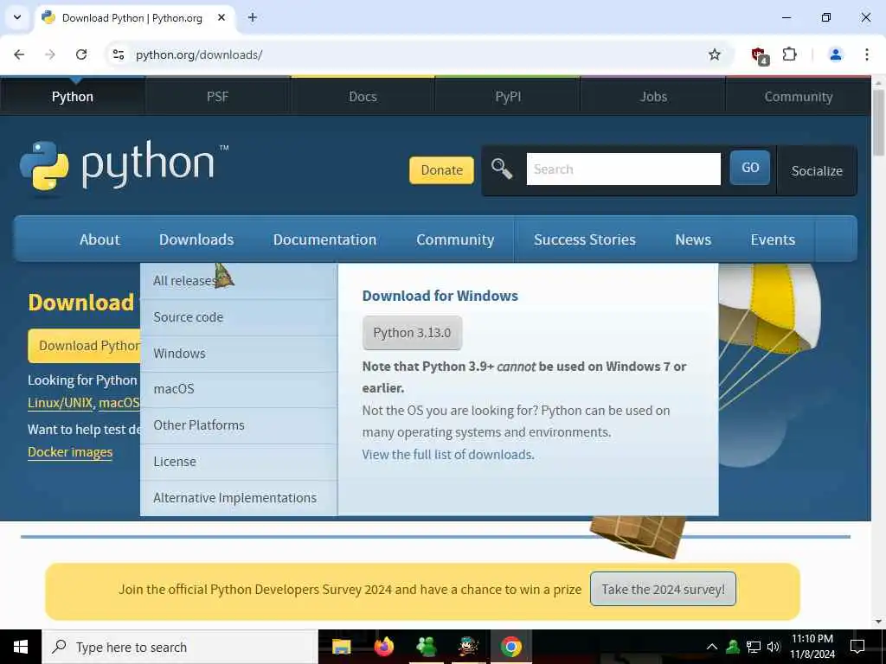Select the PSF top-bar tab
The width and height of the screenshot is (886, 664).
pos(217,96)
